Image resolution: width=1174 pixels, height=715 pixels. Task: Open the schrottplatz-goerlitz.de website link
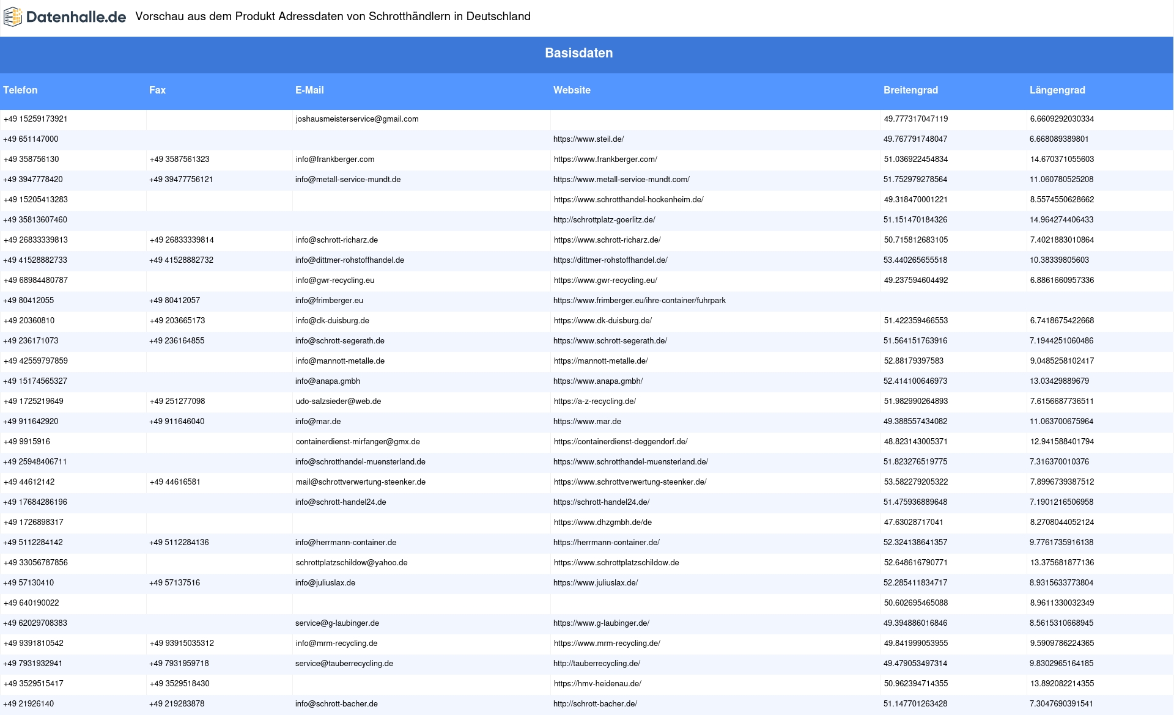(604, 220)
